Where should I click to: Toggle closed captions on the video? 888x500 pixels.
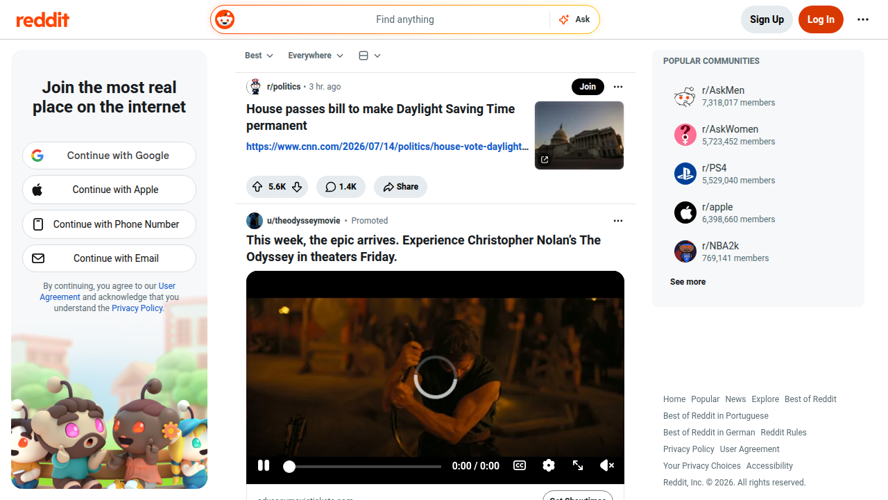click(x=520, y=465)
